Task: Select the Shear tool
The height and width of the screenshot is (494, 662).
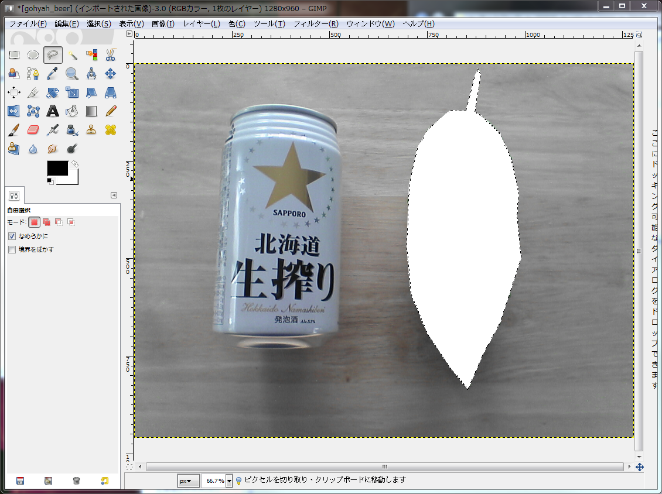Action: [91, 92]
